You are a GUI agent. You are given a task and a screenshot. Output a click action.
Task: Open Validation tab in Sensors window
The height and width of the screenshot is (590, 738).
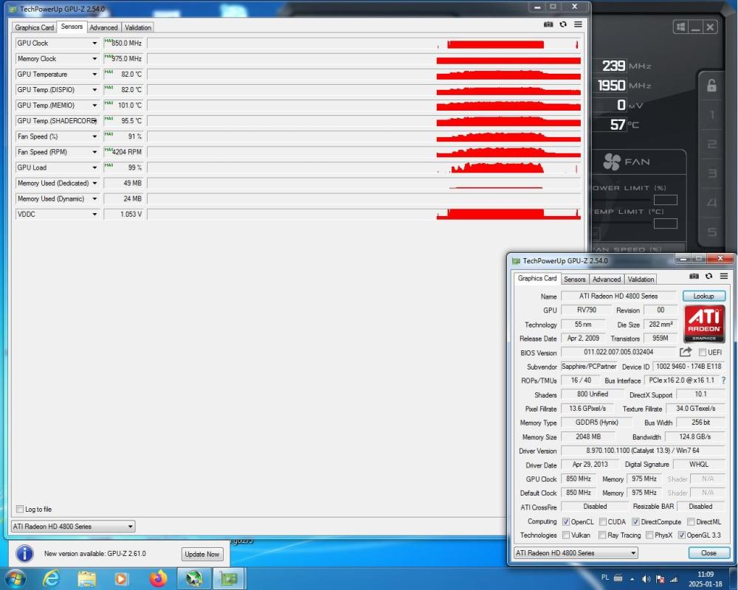138,28
